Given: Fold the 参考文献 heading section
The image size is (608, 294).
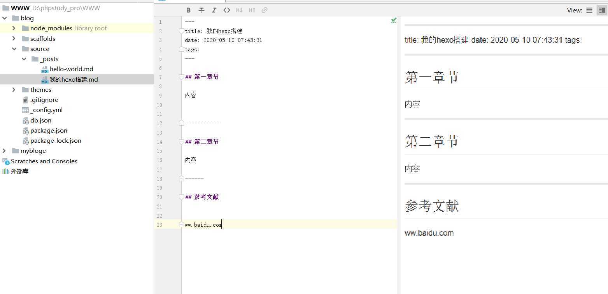Looking at the screenshot, I should [181, 197].
